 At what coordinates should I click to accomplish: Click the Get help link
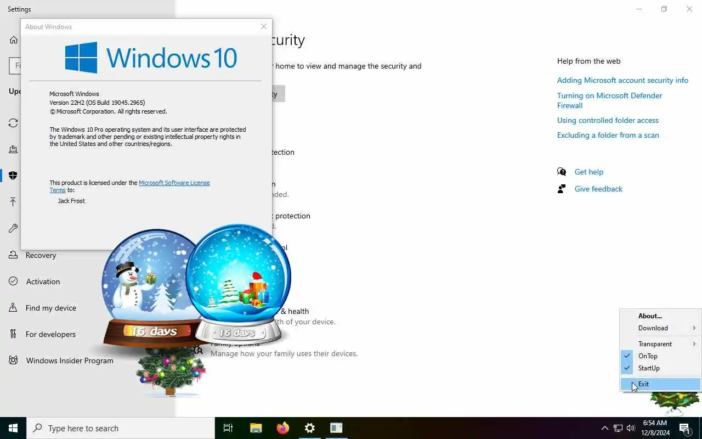tap(588, 172)
